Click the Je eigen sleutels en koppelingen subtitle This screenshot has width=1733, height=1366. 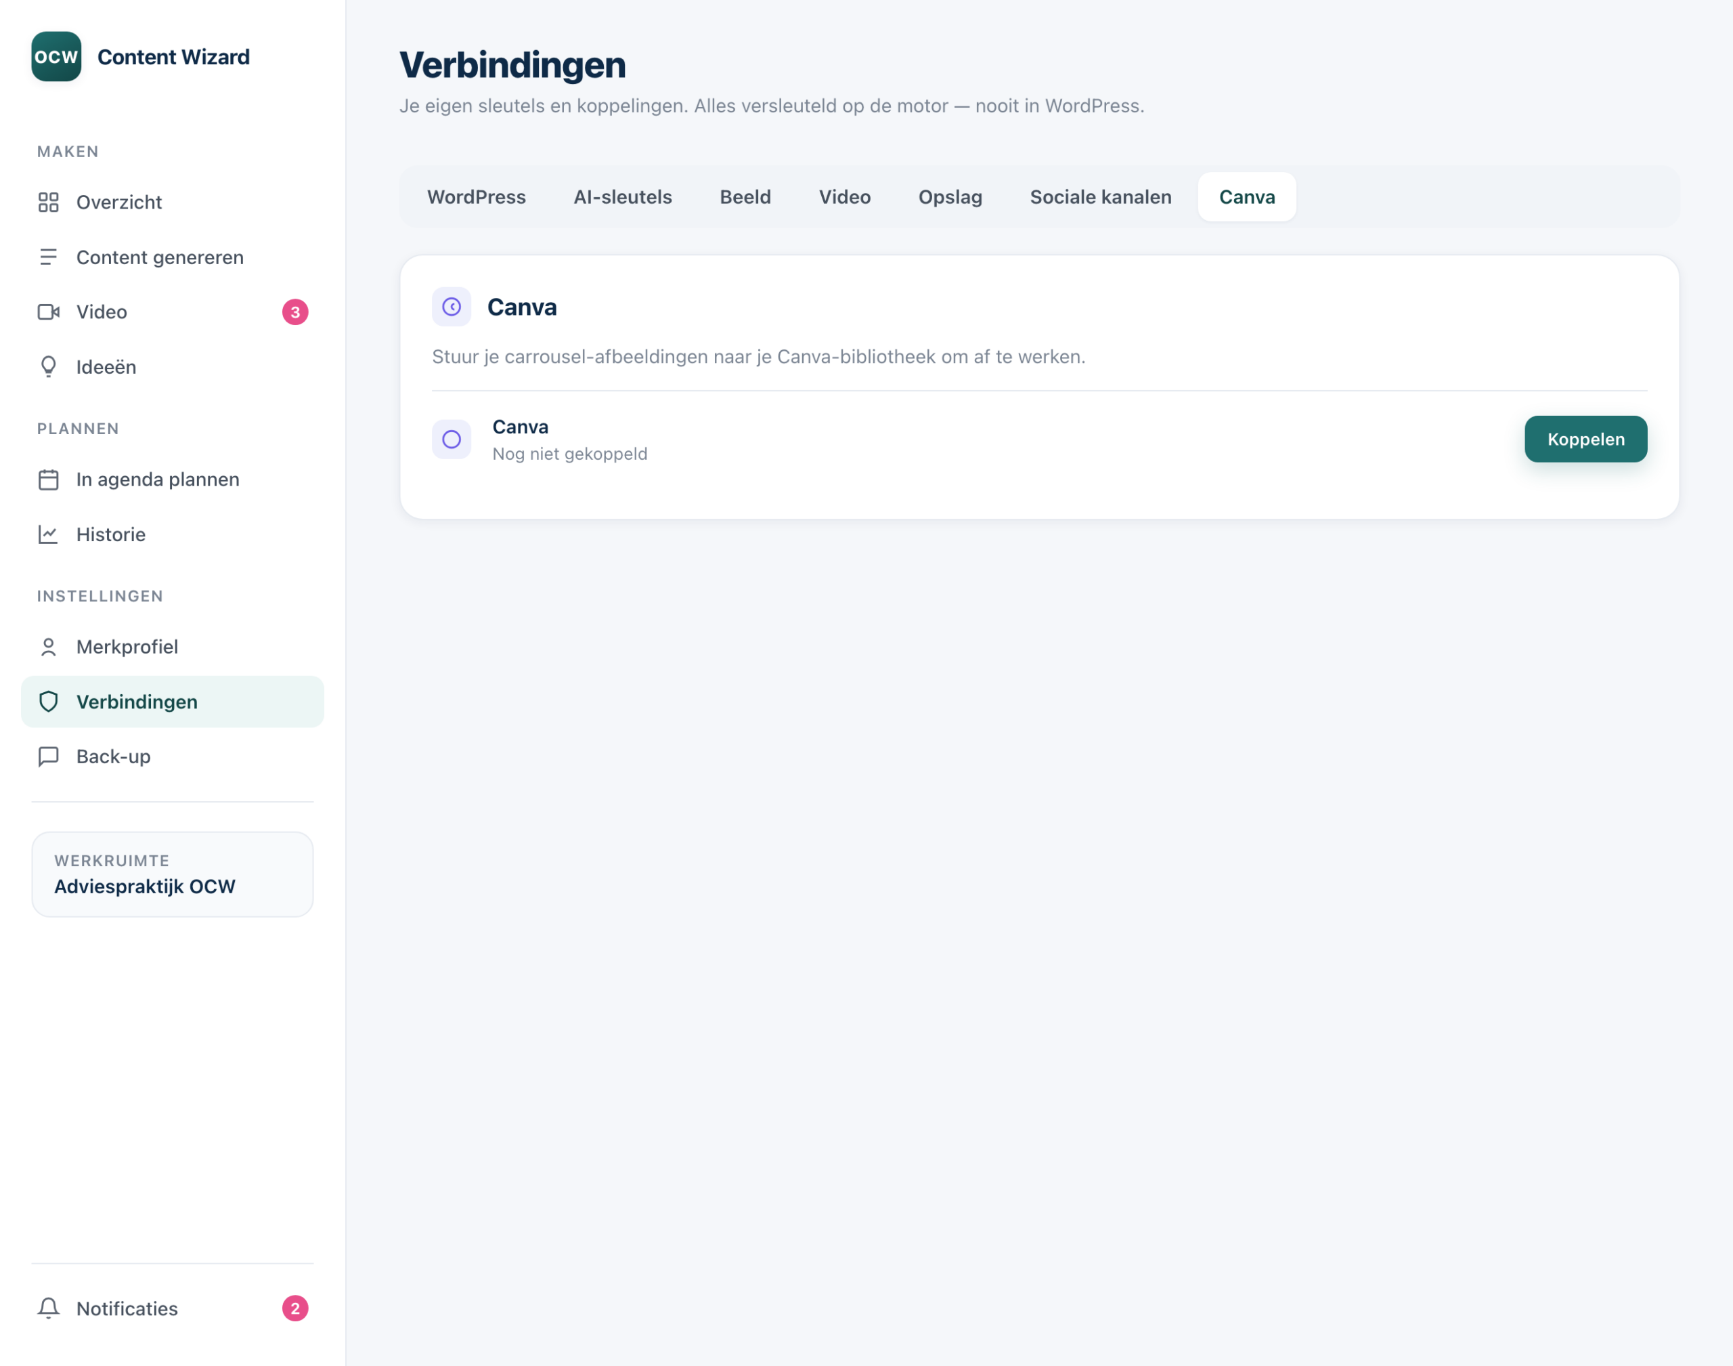772,106
